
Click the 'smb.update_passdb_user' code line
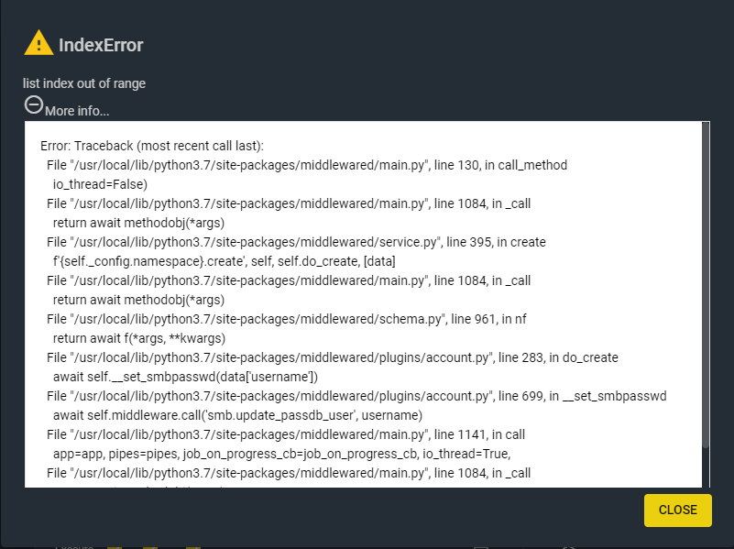pos(238,415)
